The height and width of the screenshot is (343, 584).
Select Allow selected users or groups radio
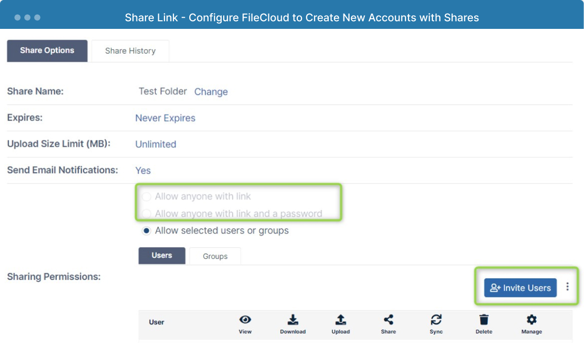coord(146,231)
